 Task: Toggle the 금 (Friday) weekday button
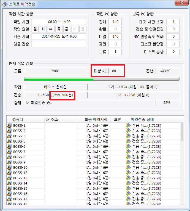point(67,29)
